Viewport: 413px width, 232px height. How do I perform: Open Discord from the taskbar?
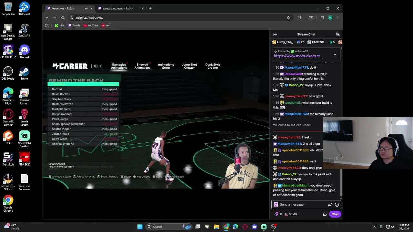[x=254, y=227]
